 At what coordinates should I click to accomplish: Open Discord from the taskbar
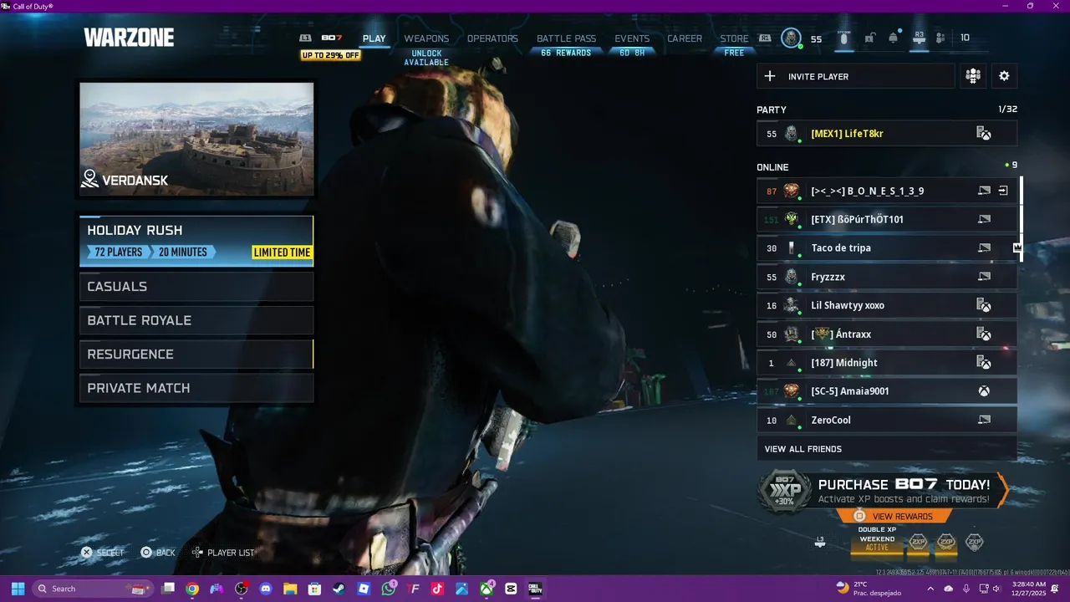[266, 589]
